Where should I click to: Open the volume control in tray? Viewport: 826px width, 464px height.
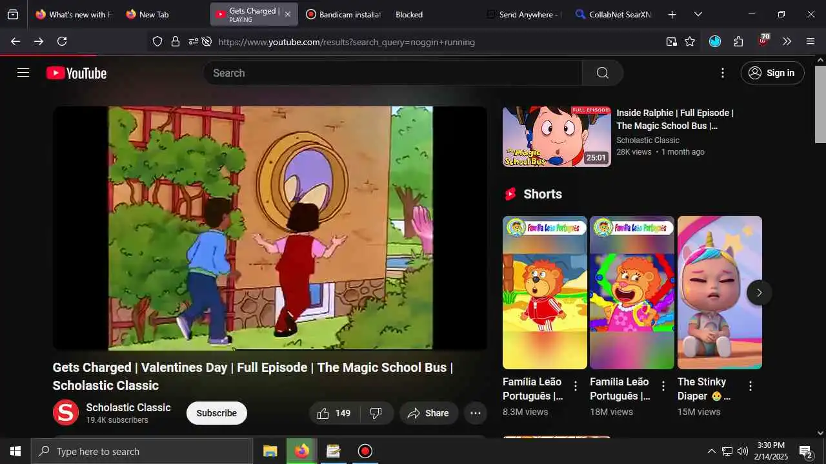[x=743, y=451]
